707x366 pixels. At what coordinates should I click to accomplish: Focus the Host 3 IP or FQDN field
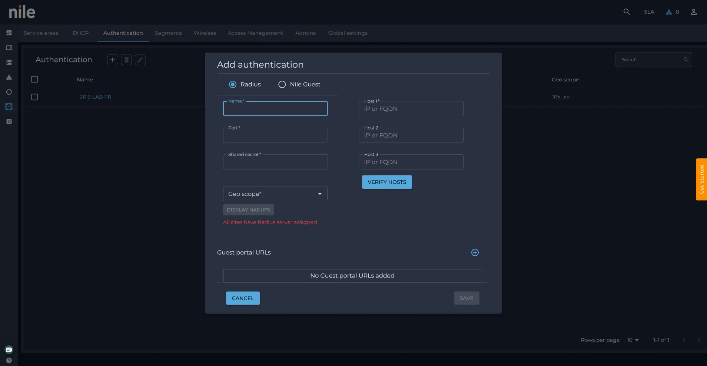pos(411,162)
